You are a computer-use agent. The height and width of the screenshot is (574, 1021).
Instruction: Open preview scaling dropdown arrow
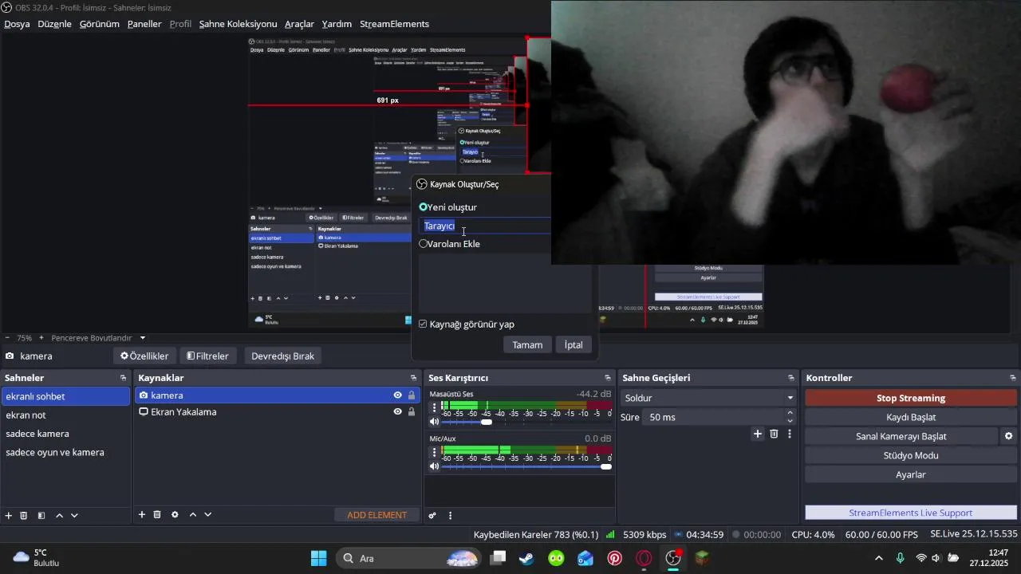(x=143, y=338)
